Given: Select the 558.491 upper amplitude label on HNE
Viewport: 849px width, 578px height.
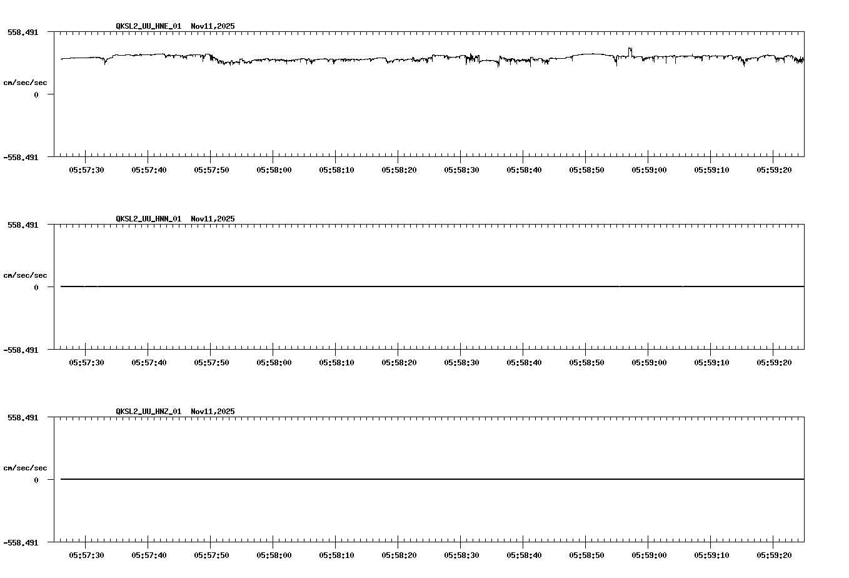Looking at the screenshot, I should click(x=23, y=31).
